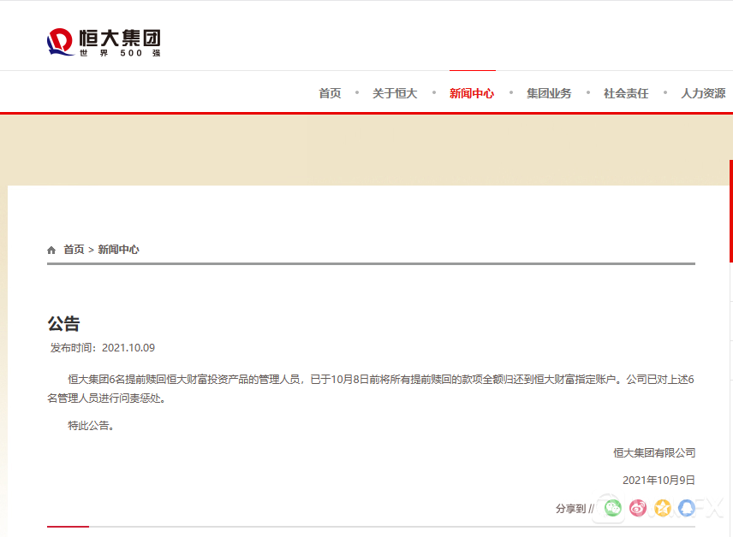Share to QZone star icon
Viewport: 733px width, 537px height.
point(663,508)
